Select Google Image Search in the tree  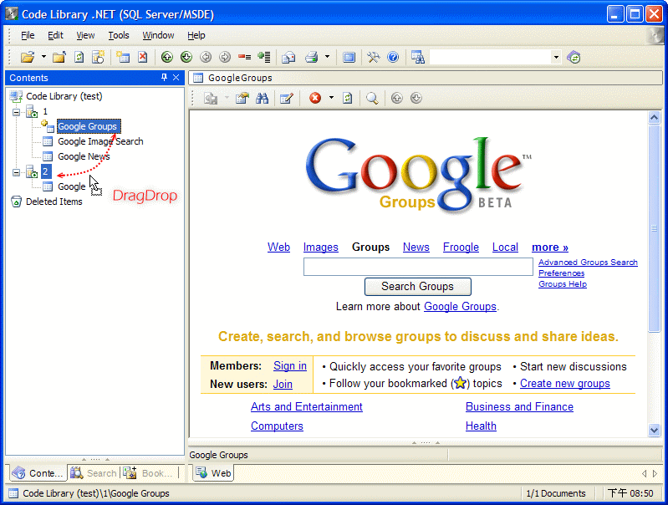point(100,141)
